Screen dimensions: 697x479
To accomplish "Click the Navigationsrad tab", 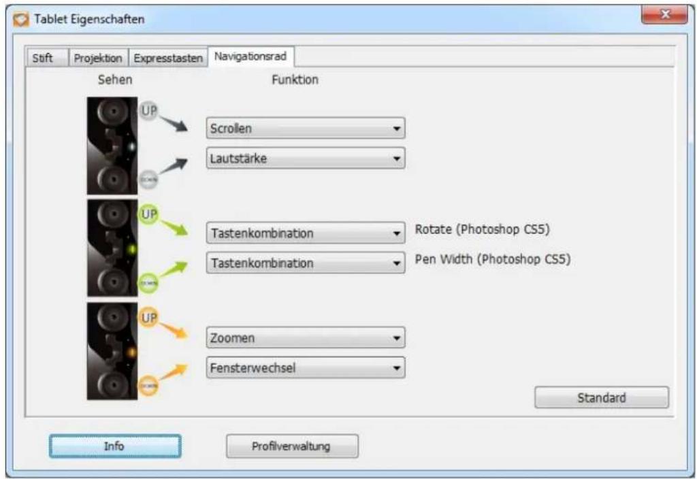I will 250,56.
